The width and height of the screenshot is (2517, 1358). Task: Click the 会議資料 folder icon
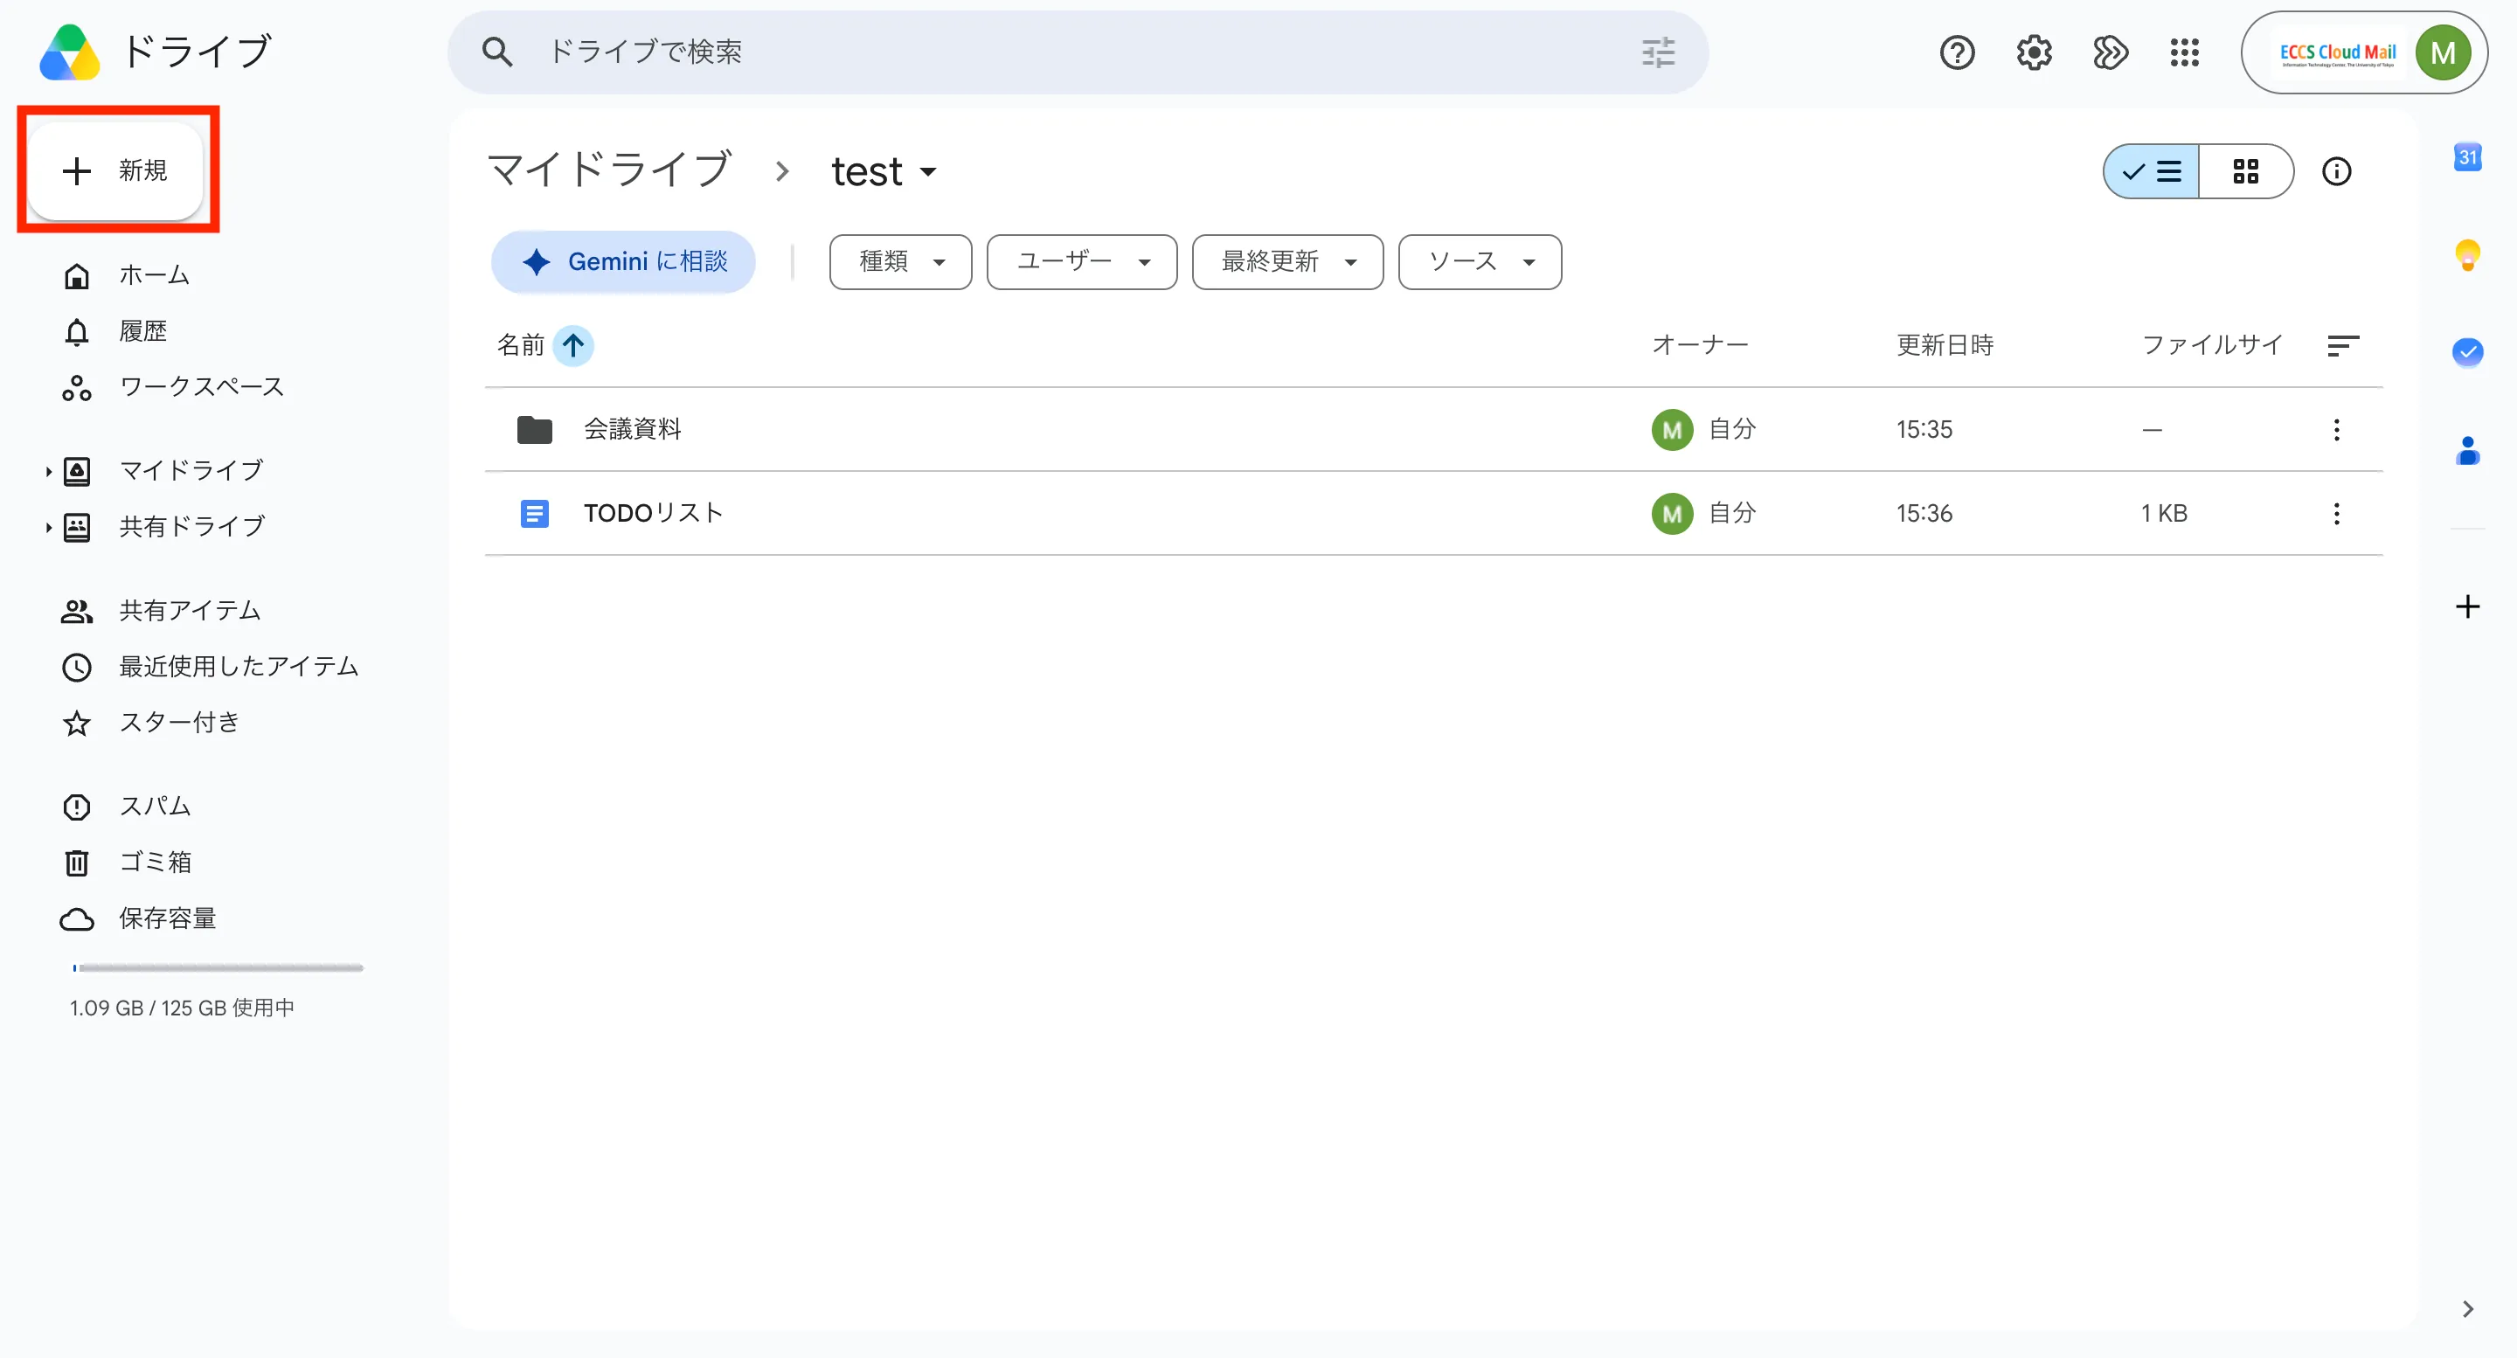coord(535,430)
